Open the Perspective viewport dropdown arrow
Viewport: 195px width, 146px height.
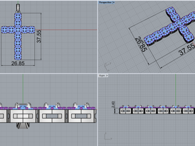(114, 2)
